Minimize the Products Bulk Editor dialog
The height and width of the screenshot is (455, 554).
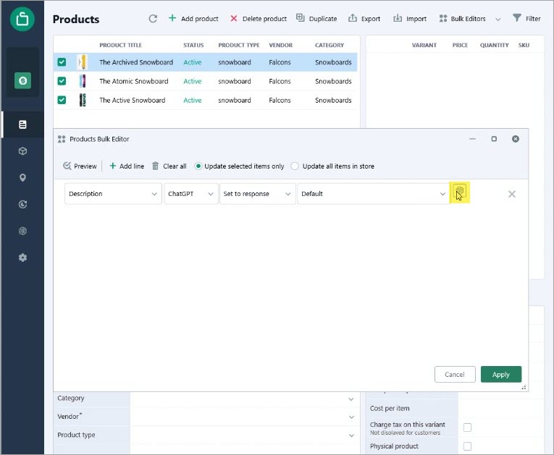pyautogui.click(x=472, y=139)
